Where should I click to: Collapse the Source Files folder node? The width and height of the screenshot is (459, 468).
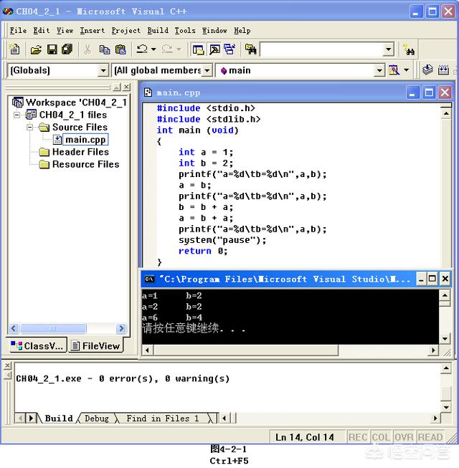click(30, 128)
